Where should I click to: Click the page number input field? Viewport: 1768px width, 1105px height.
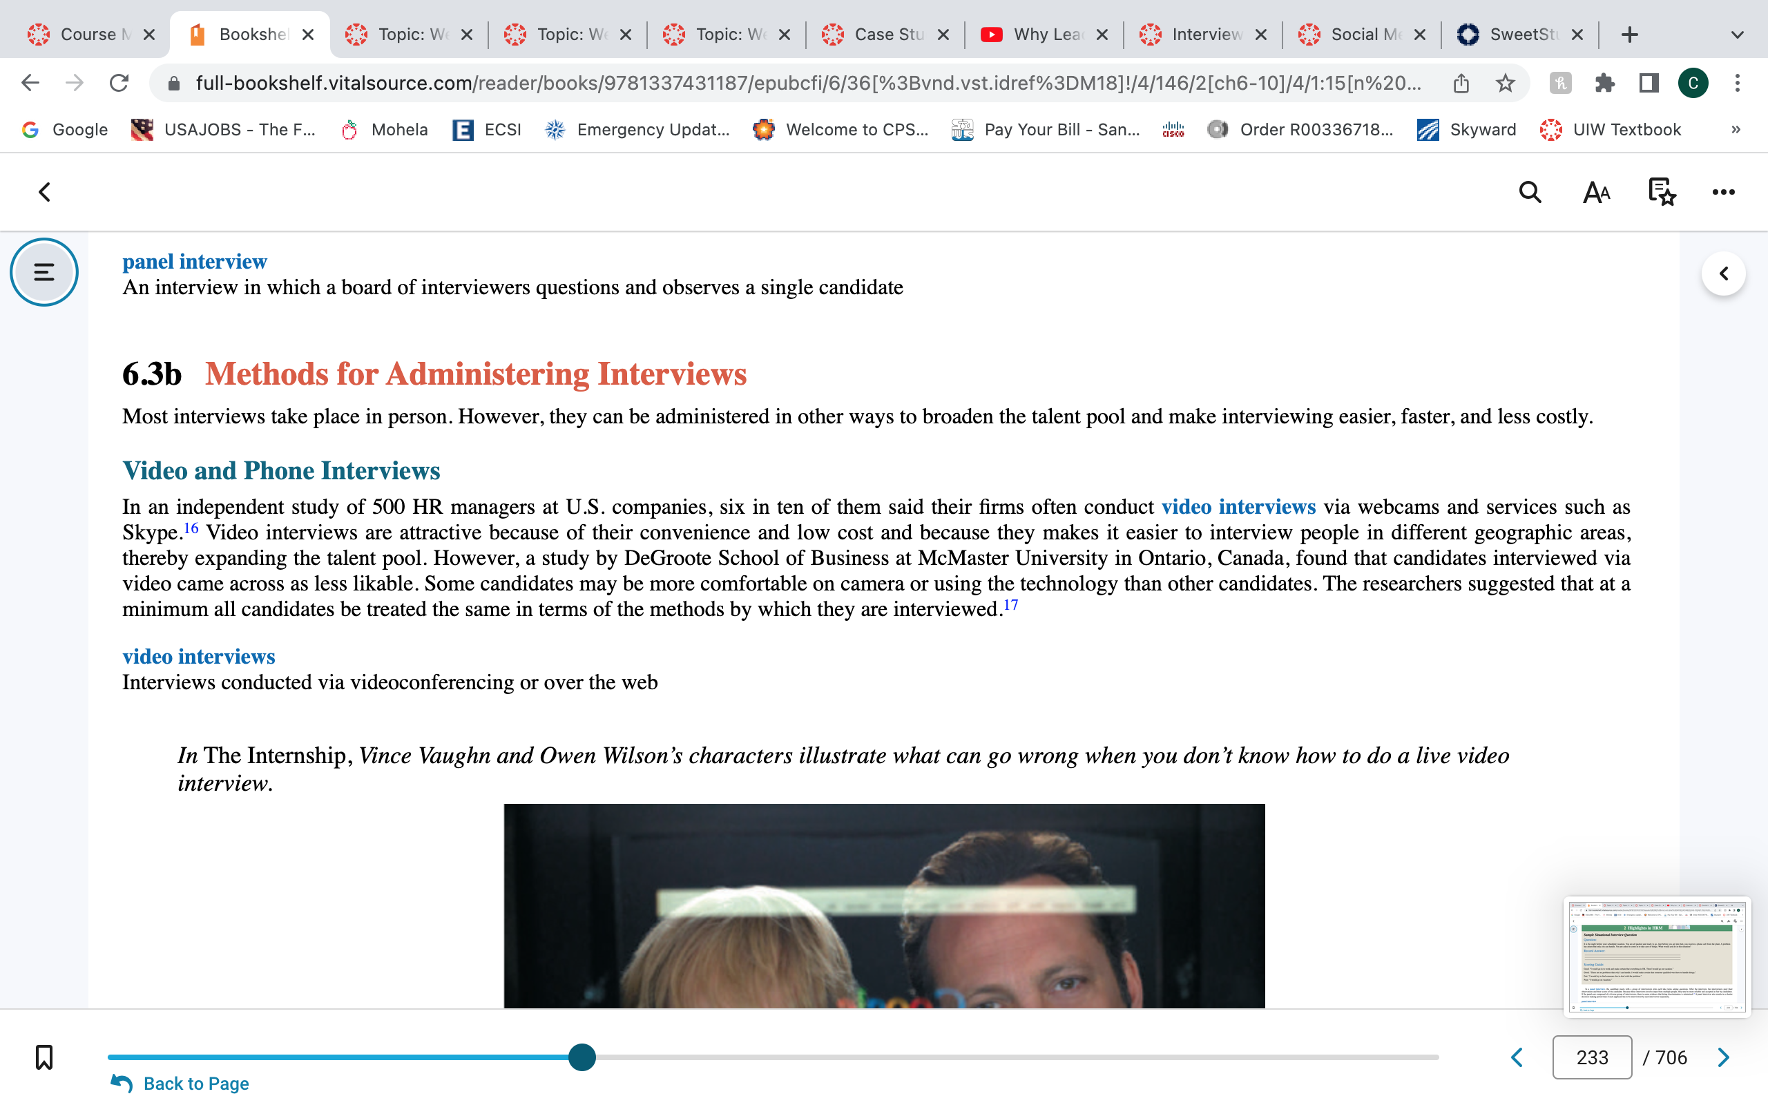[1592, 1057]
